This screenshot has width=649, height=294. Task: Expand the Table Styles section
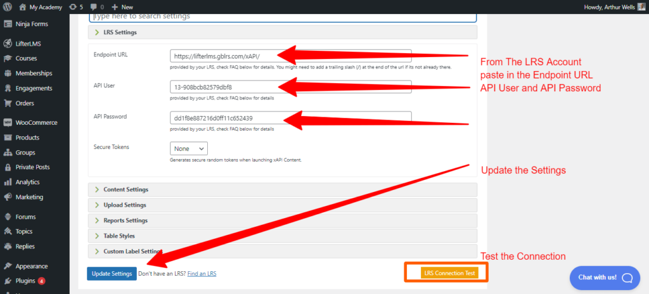pyautogui.click(x=282, y=236)
